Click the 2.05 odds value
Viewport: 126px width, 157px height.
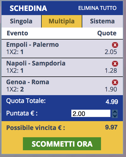[x=111, y=52]
